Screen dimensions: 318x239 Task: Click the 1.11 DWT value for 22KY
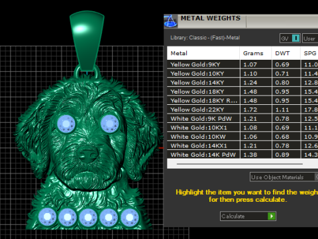pos(282,110)
